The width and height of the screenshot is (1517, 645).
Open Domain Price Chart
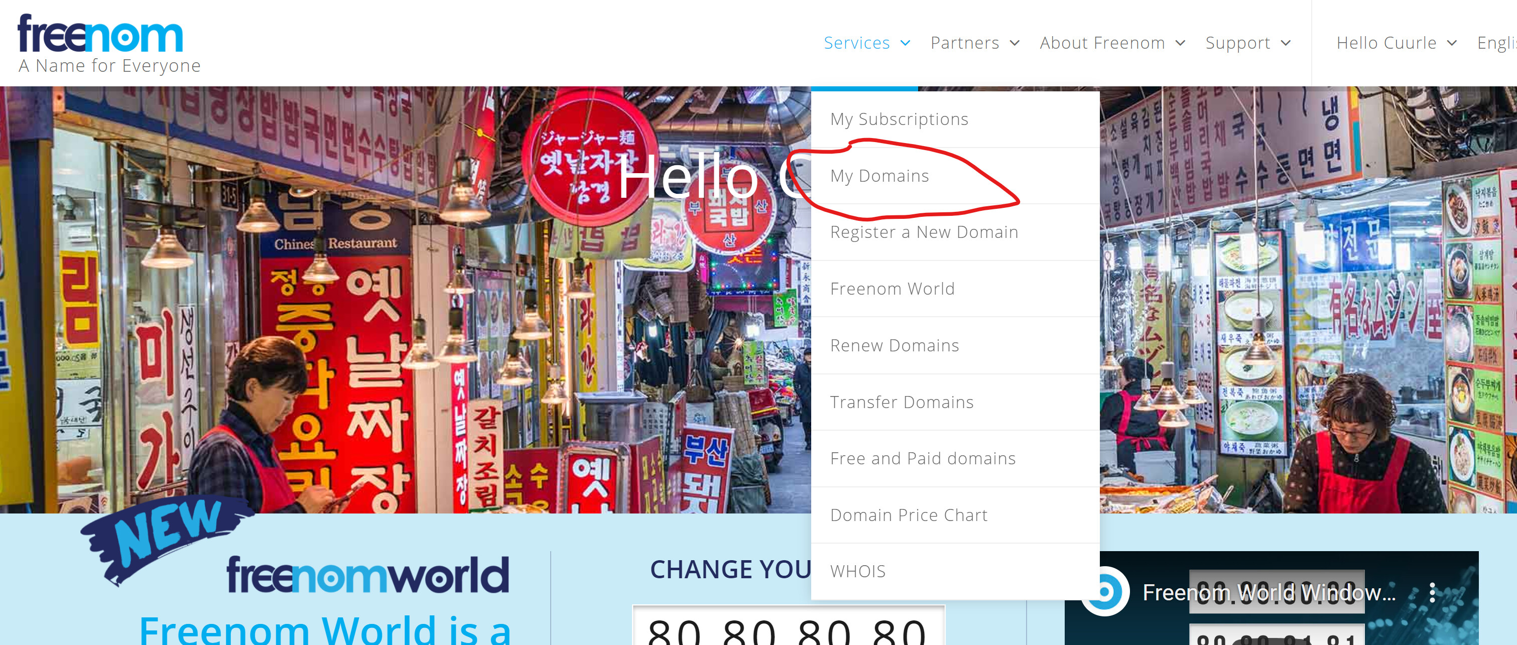click(x=955, y=515)
